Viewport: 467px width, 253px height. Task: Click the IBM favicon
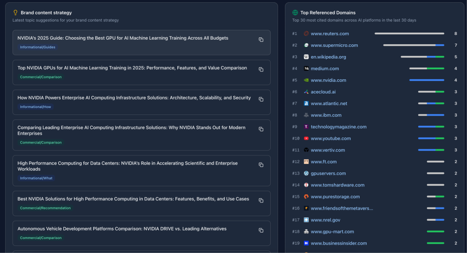click(306, 115)
